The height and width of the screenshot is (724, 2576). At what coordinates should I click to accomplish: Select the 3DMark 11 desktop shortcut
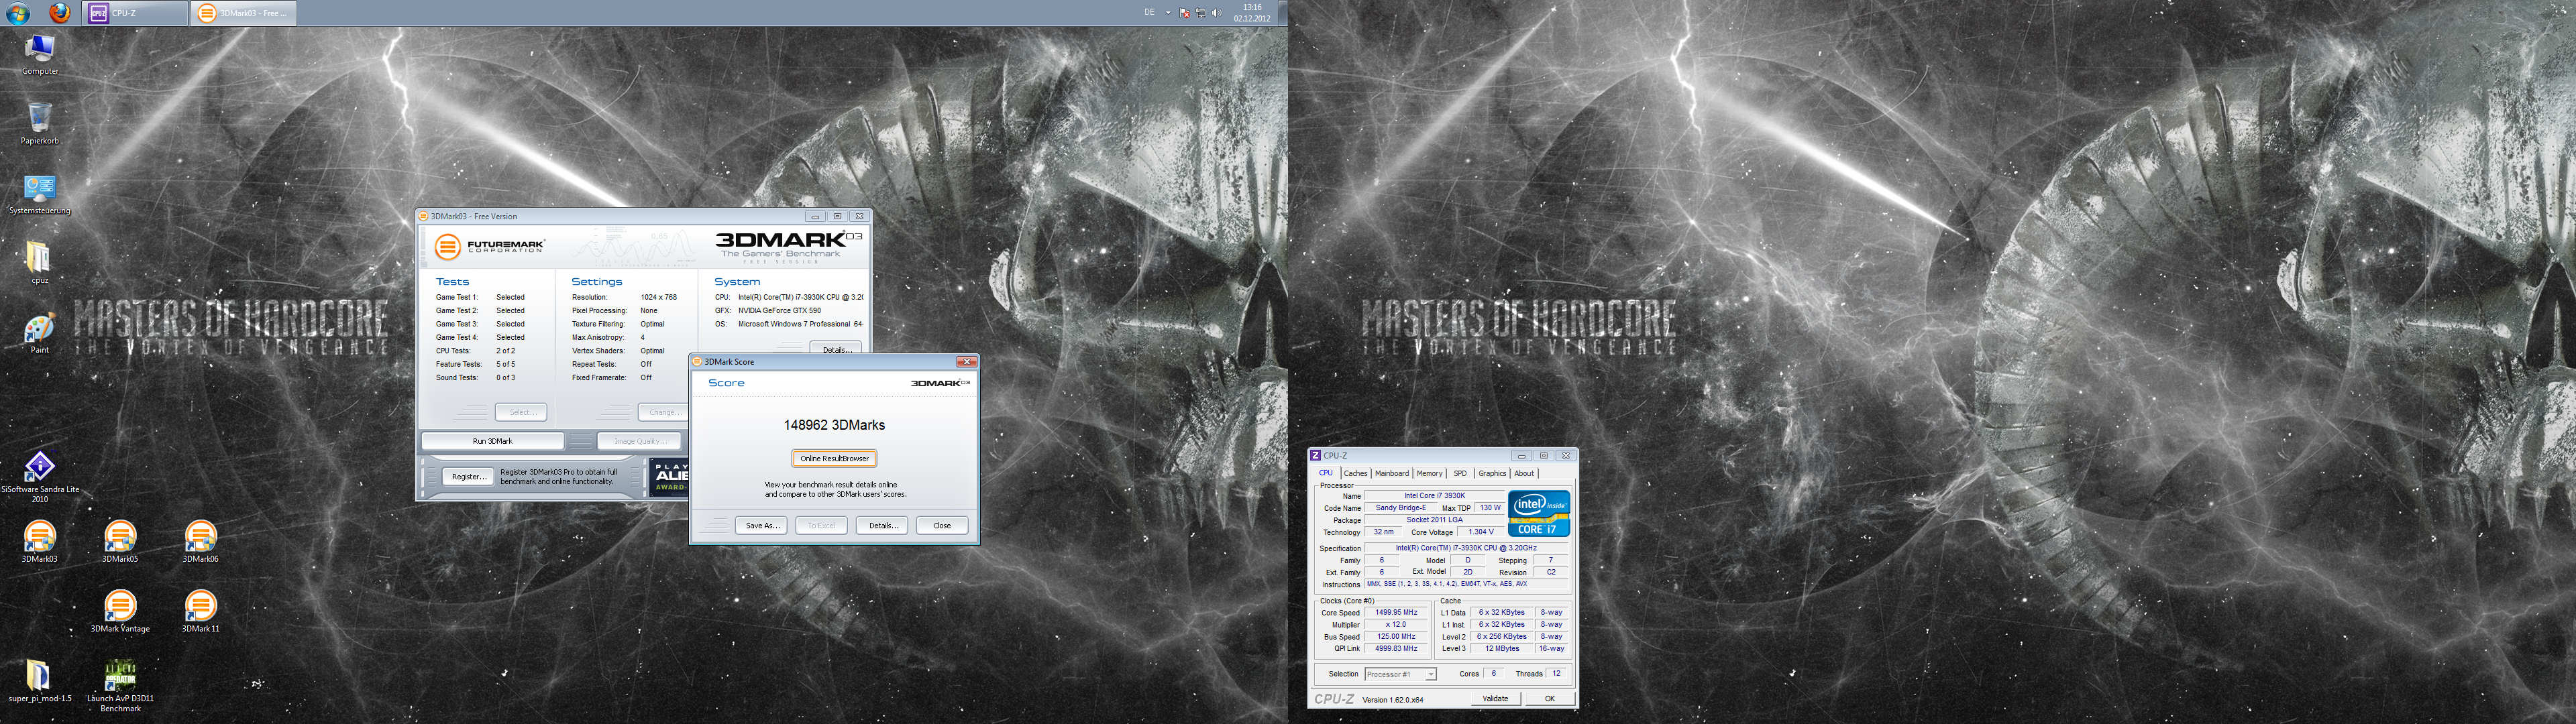[200, 612]
